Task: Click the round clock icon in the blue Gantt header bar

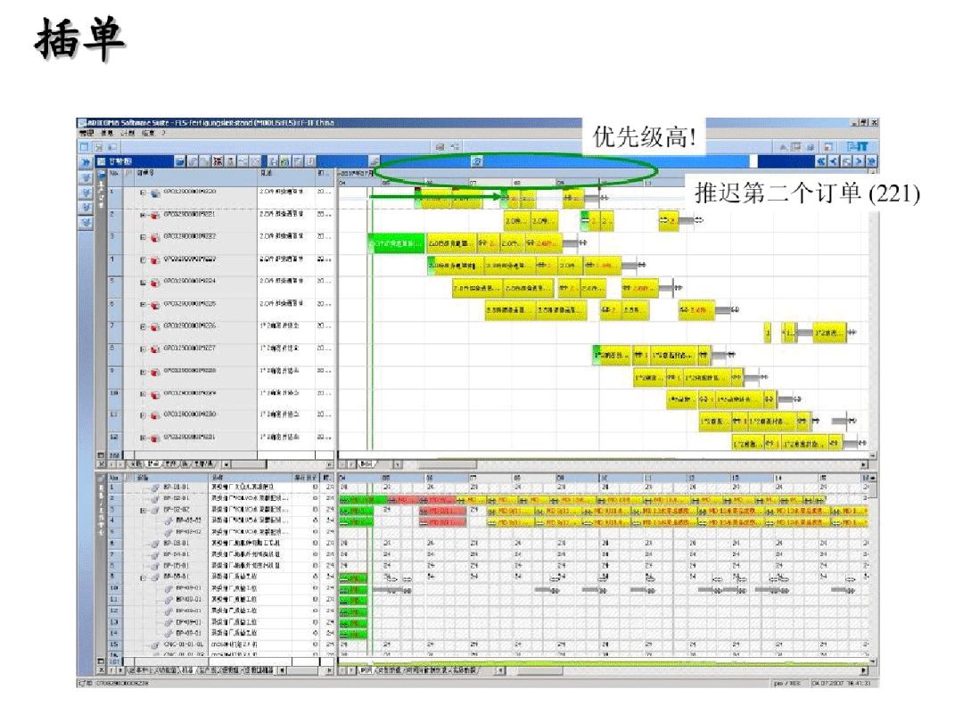Action: pyautogui.click(x=476, y=161)
